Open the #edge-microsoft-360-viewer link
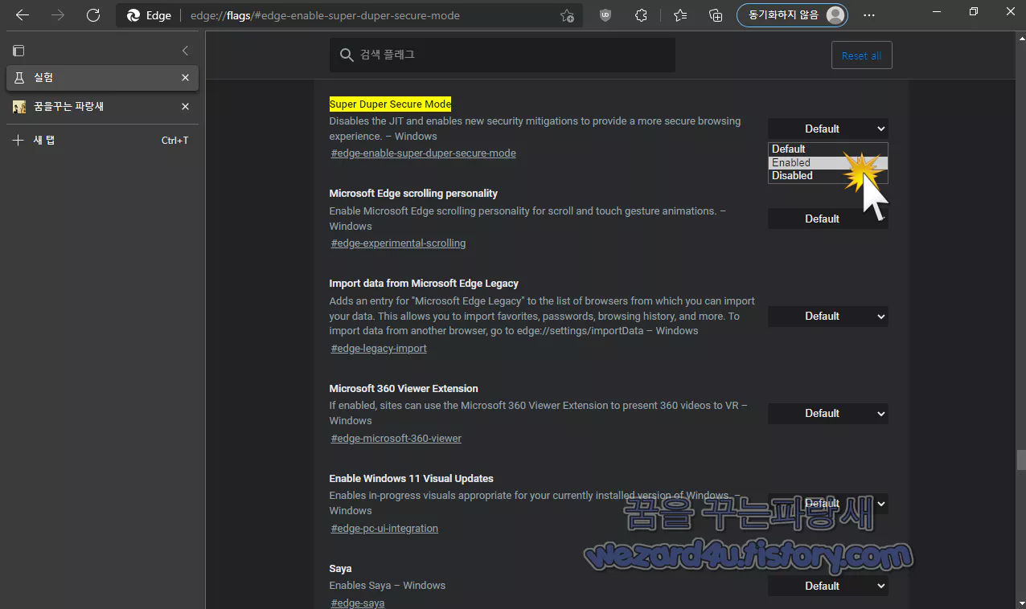This screenshot has width=1026, height=609. click(x=396, y=439)
